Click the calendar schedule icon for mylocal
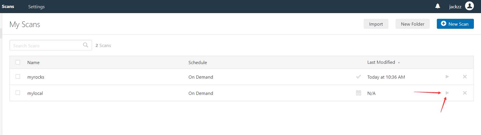Image resolution: width=481 pixels, height=135 pixels. [x=359, y=93]
